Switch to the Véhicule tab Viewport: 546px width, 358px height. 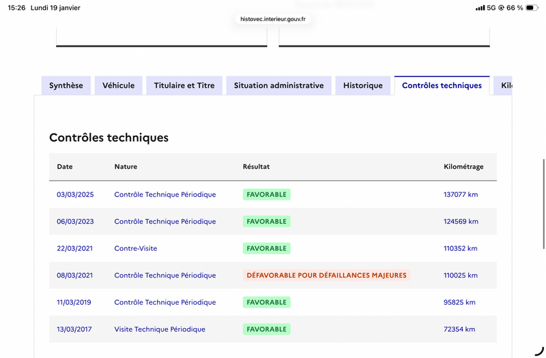point(118,85)
